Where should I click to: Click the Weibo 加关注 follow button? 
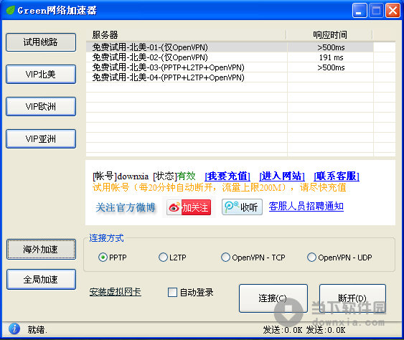click(x=189, y=207)
